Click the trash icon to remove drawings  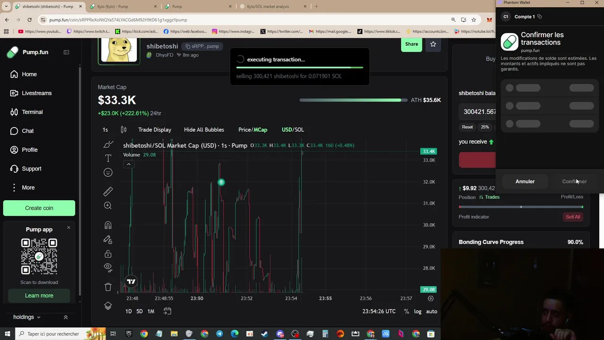coord(108,287)
